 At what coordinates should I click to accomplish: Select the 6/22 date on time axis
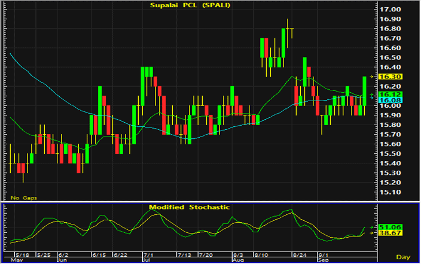pos(120,255)
